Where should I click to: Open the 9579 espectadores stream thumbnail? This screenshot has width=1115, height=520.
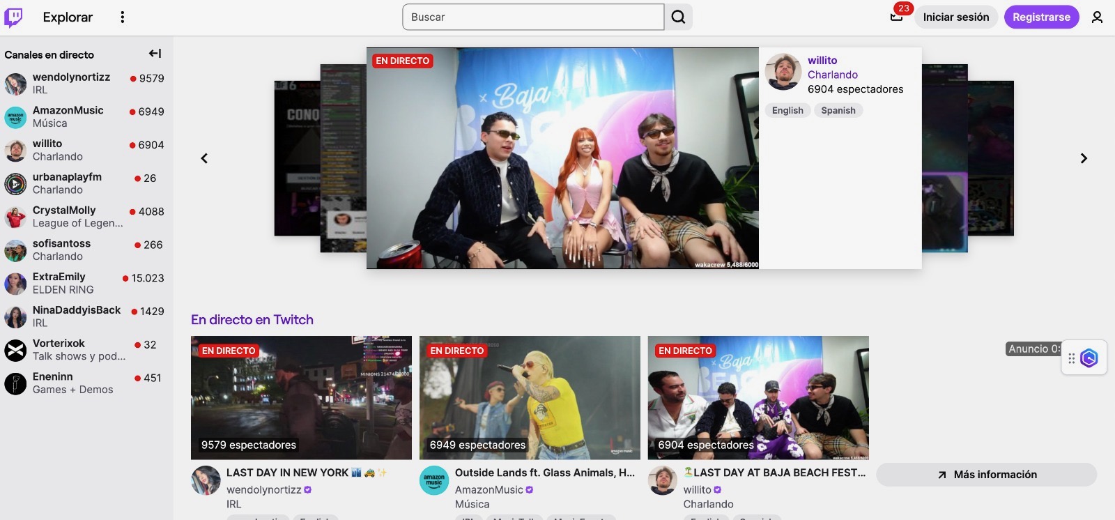301,398
